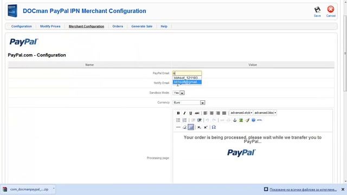Open editor help blue question icon

point(253,120)
